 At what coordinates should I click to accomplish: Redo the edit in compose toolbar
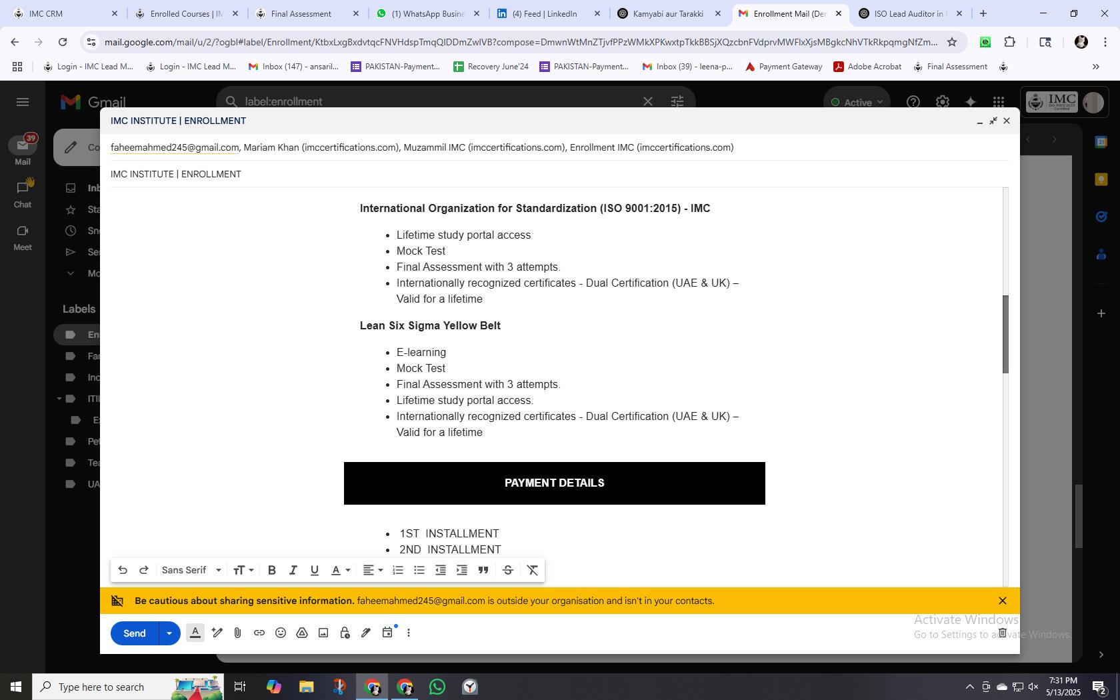(143, 570)
